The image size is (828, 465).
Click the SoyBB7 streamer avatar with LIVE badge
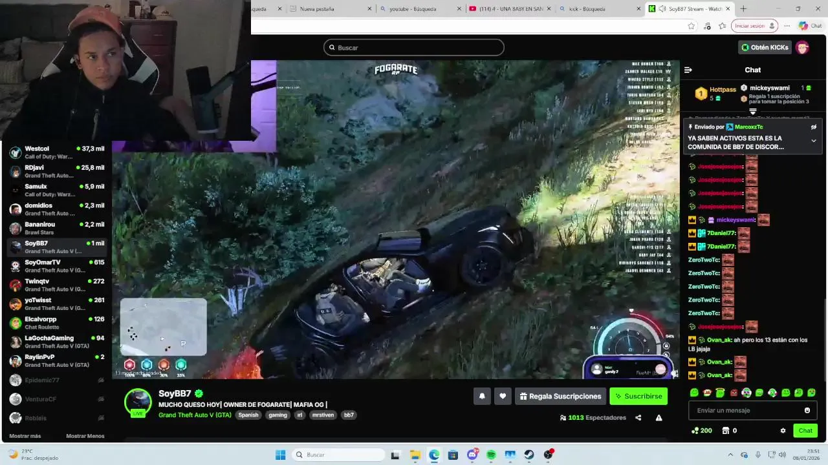(x=138, y=402)
